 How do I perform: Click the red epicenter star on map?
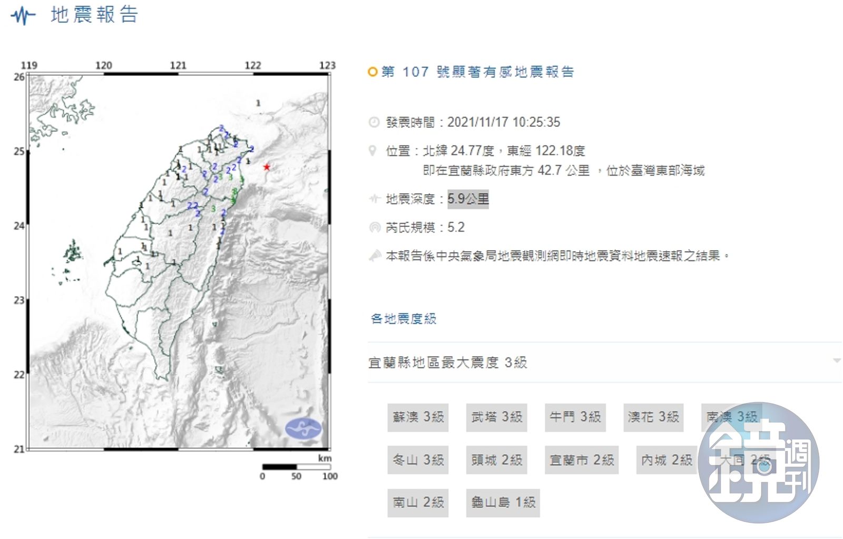click(267, 167)
